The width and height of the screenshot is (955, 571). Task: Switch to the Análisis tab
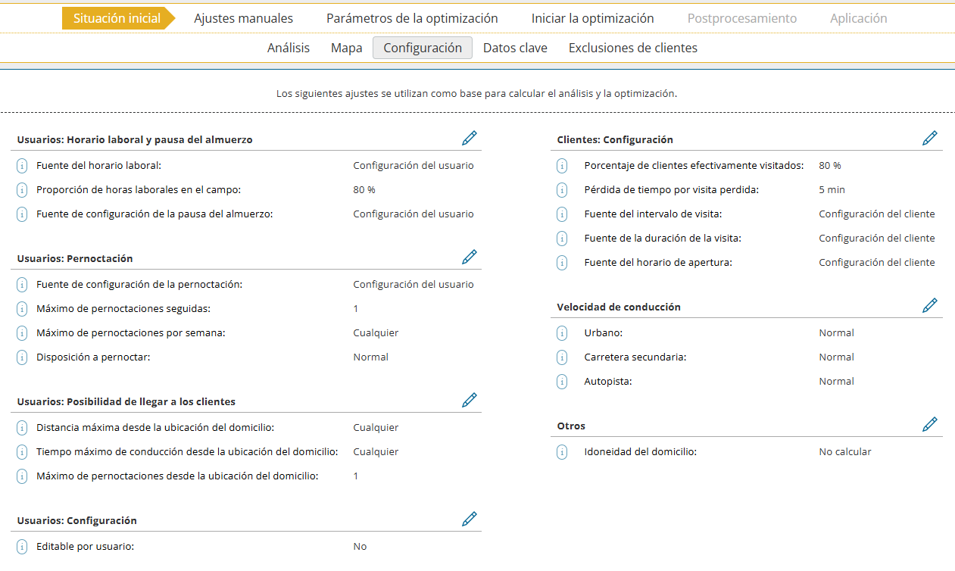point(289,48)
